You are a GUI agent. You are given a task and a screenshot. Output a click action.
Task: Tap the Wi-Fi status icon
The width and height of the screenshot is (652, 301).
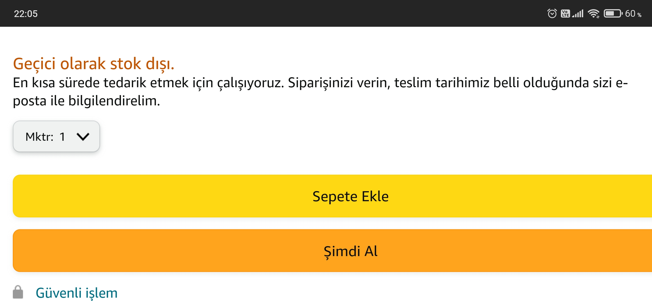[594, 13]
